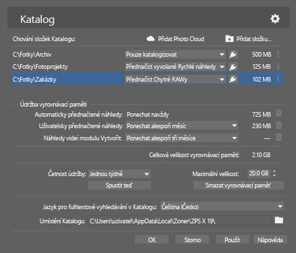
Task: Open the Přednačíst Chytré RAWy dropdown
Action: pyautogui.click(x=175, y=79)
